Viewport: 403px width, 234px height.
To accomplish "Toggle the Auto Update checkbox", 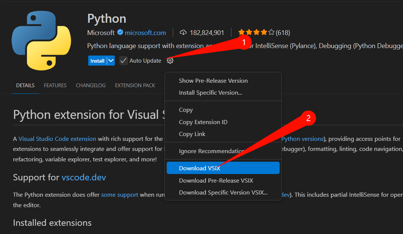I will pos(123,61).
